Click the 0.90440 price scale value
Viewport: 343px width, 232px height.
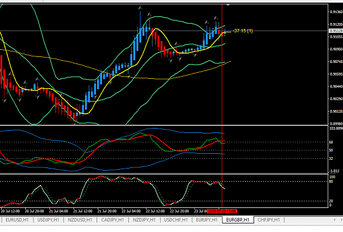tap(336, 86)
